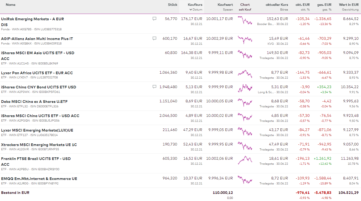Open Franklin FTSE Brazil UCITS ETF link
Viewport: 361px width, 201px height.
click(x=36, y=159)
